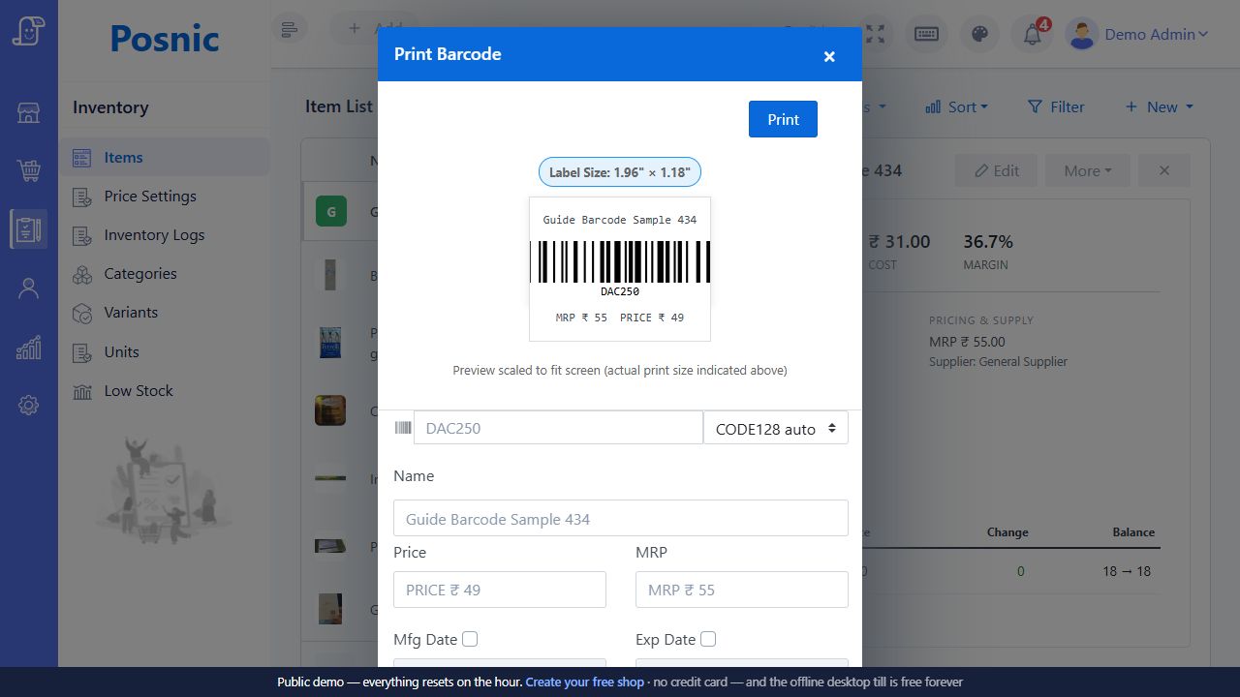Image resolution: width=1240 pixels, height=697 pixels.
Task: Click the Label Size 1.96" × 1.18" badge
Action: click(620, 172)
